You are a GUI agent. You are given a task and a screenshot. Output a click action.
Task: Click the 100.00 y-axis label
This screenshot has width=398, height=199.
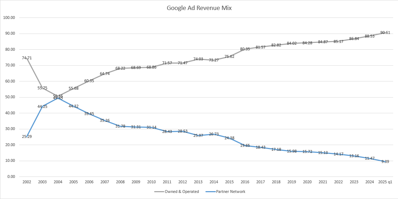coord(9,18)
